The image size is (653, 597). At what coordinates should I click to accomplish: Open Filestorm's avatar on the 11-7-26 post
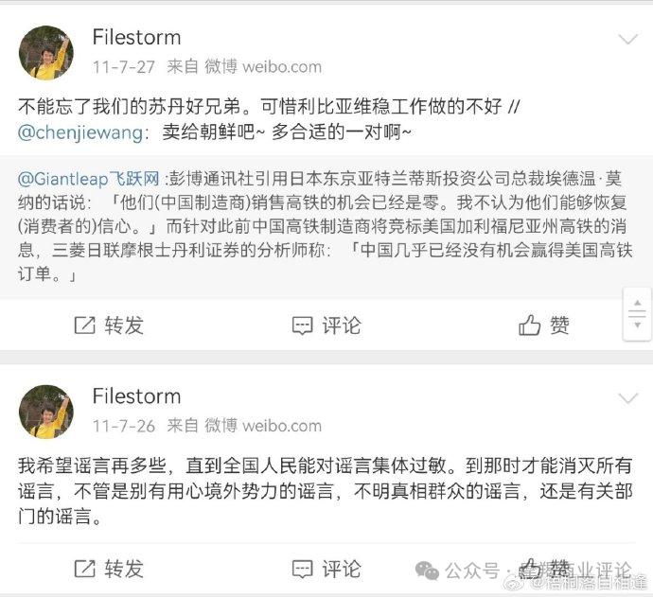(46, 412)
